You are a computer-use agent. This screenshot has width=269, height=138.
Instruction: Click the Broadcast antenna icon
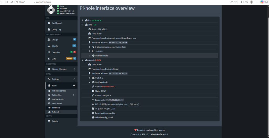click(x=93, y=100)
